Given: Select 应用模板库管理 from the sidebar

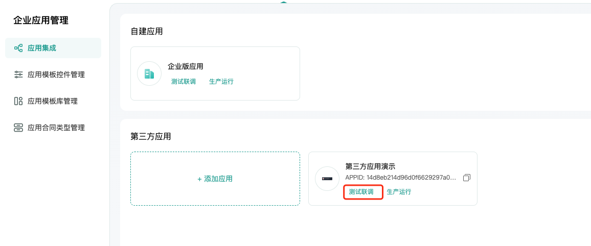Looking at the screenshot, I should pos(53,101).
